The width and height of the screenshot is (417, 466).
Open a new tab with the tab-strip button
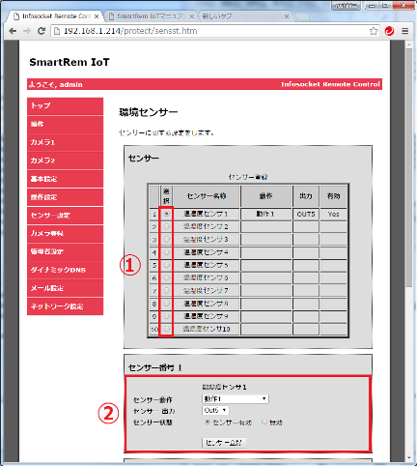point(302,16)
